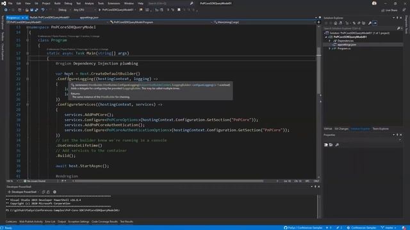The height and width of the screenshot is (230, 410).
Task: Click the Live Share icon
Action: point(389,10)
